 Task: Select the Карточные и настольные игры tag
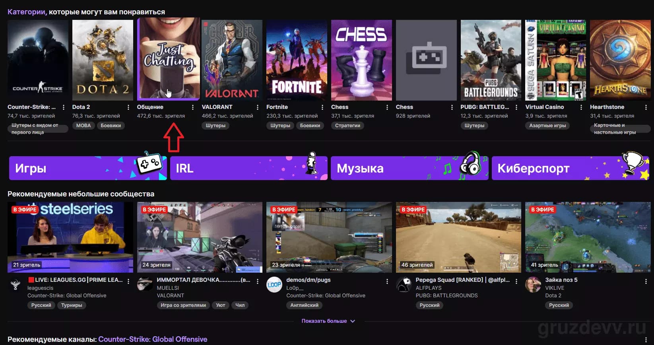[620, 129]
